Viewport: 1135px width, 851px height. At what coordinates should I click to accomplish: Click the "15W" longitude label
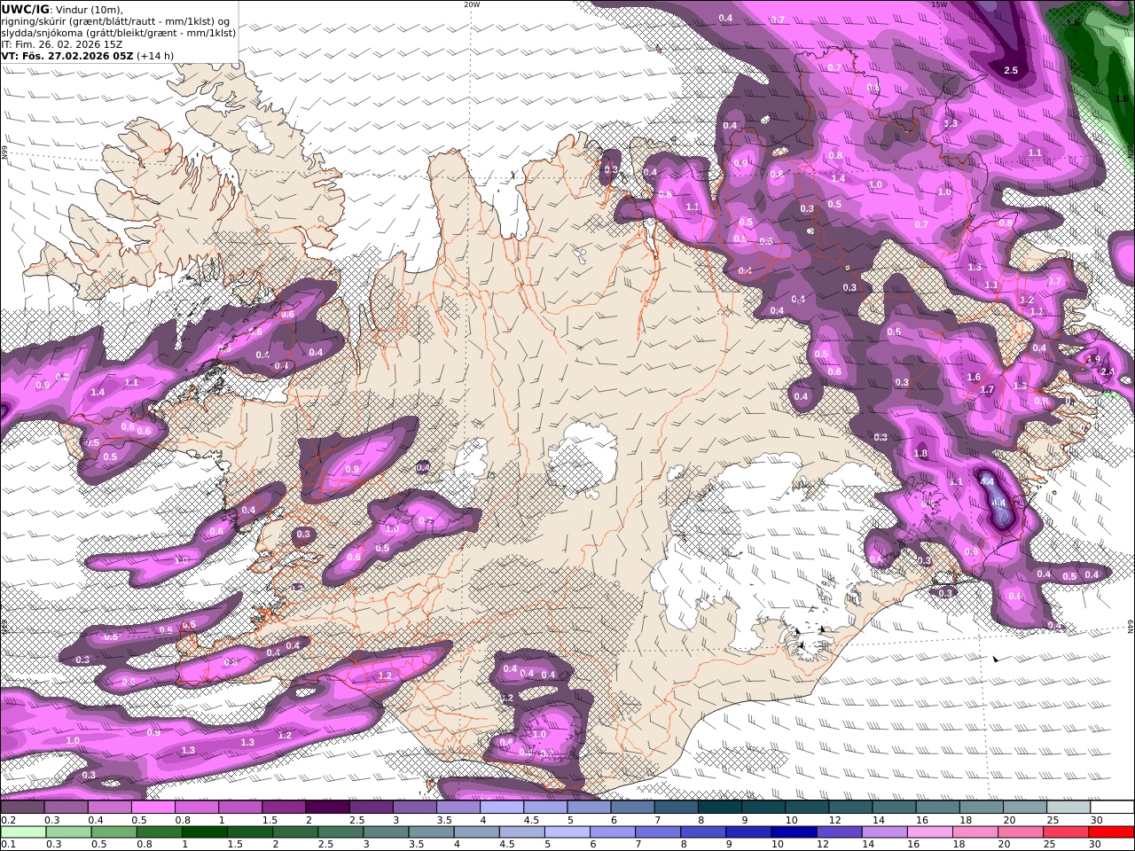click(x=939, y=4)
